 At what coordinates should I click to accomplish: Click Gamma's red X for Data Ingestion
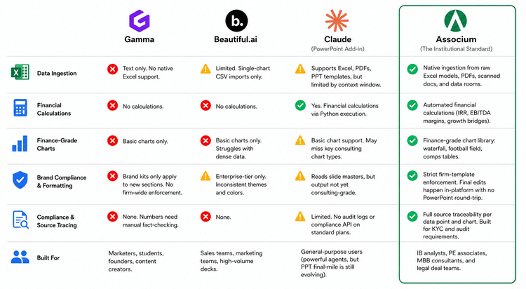[113, 69]
